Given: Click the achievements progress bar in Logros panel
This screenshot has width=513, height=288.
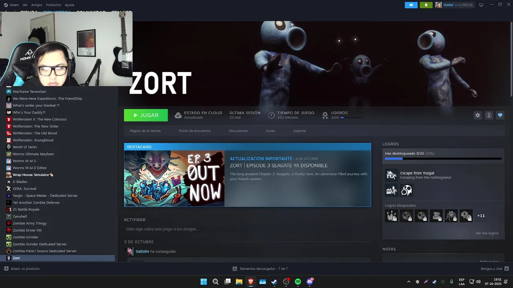Looking at the screenshot, I should tap(443, 159).
